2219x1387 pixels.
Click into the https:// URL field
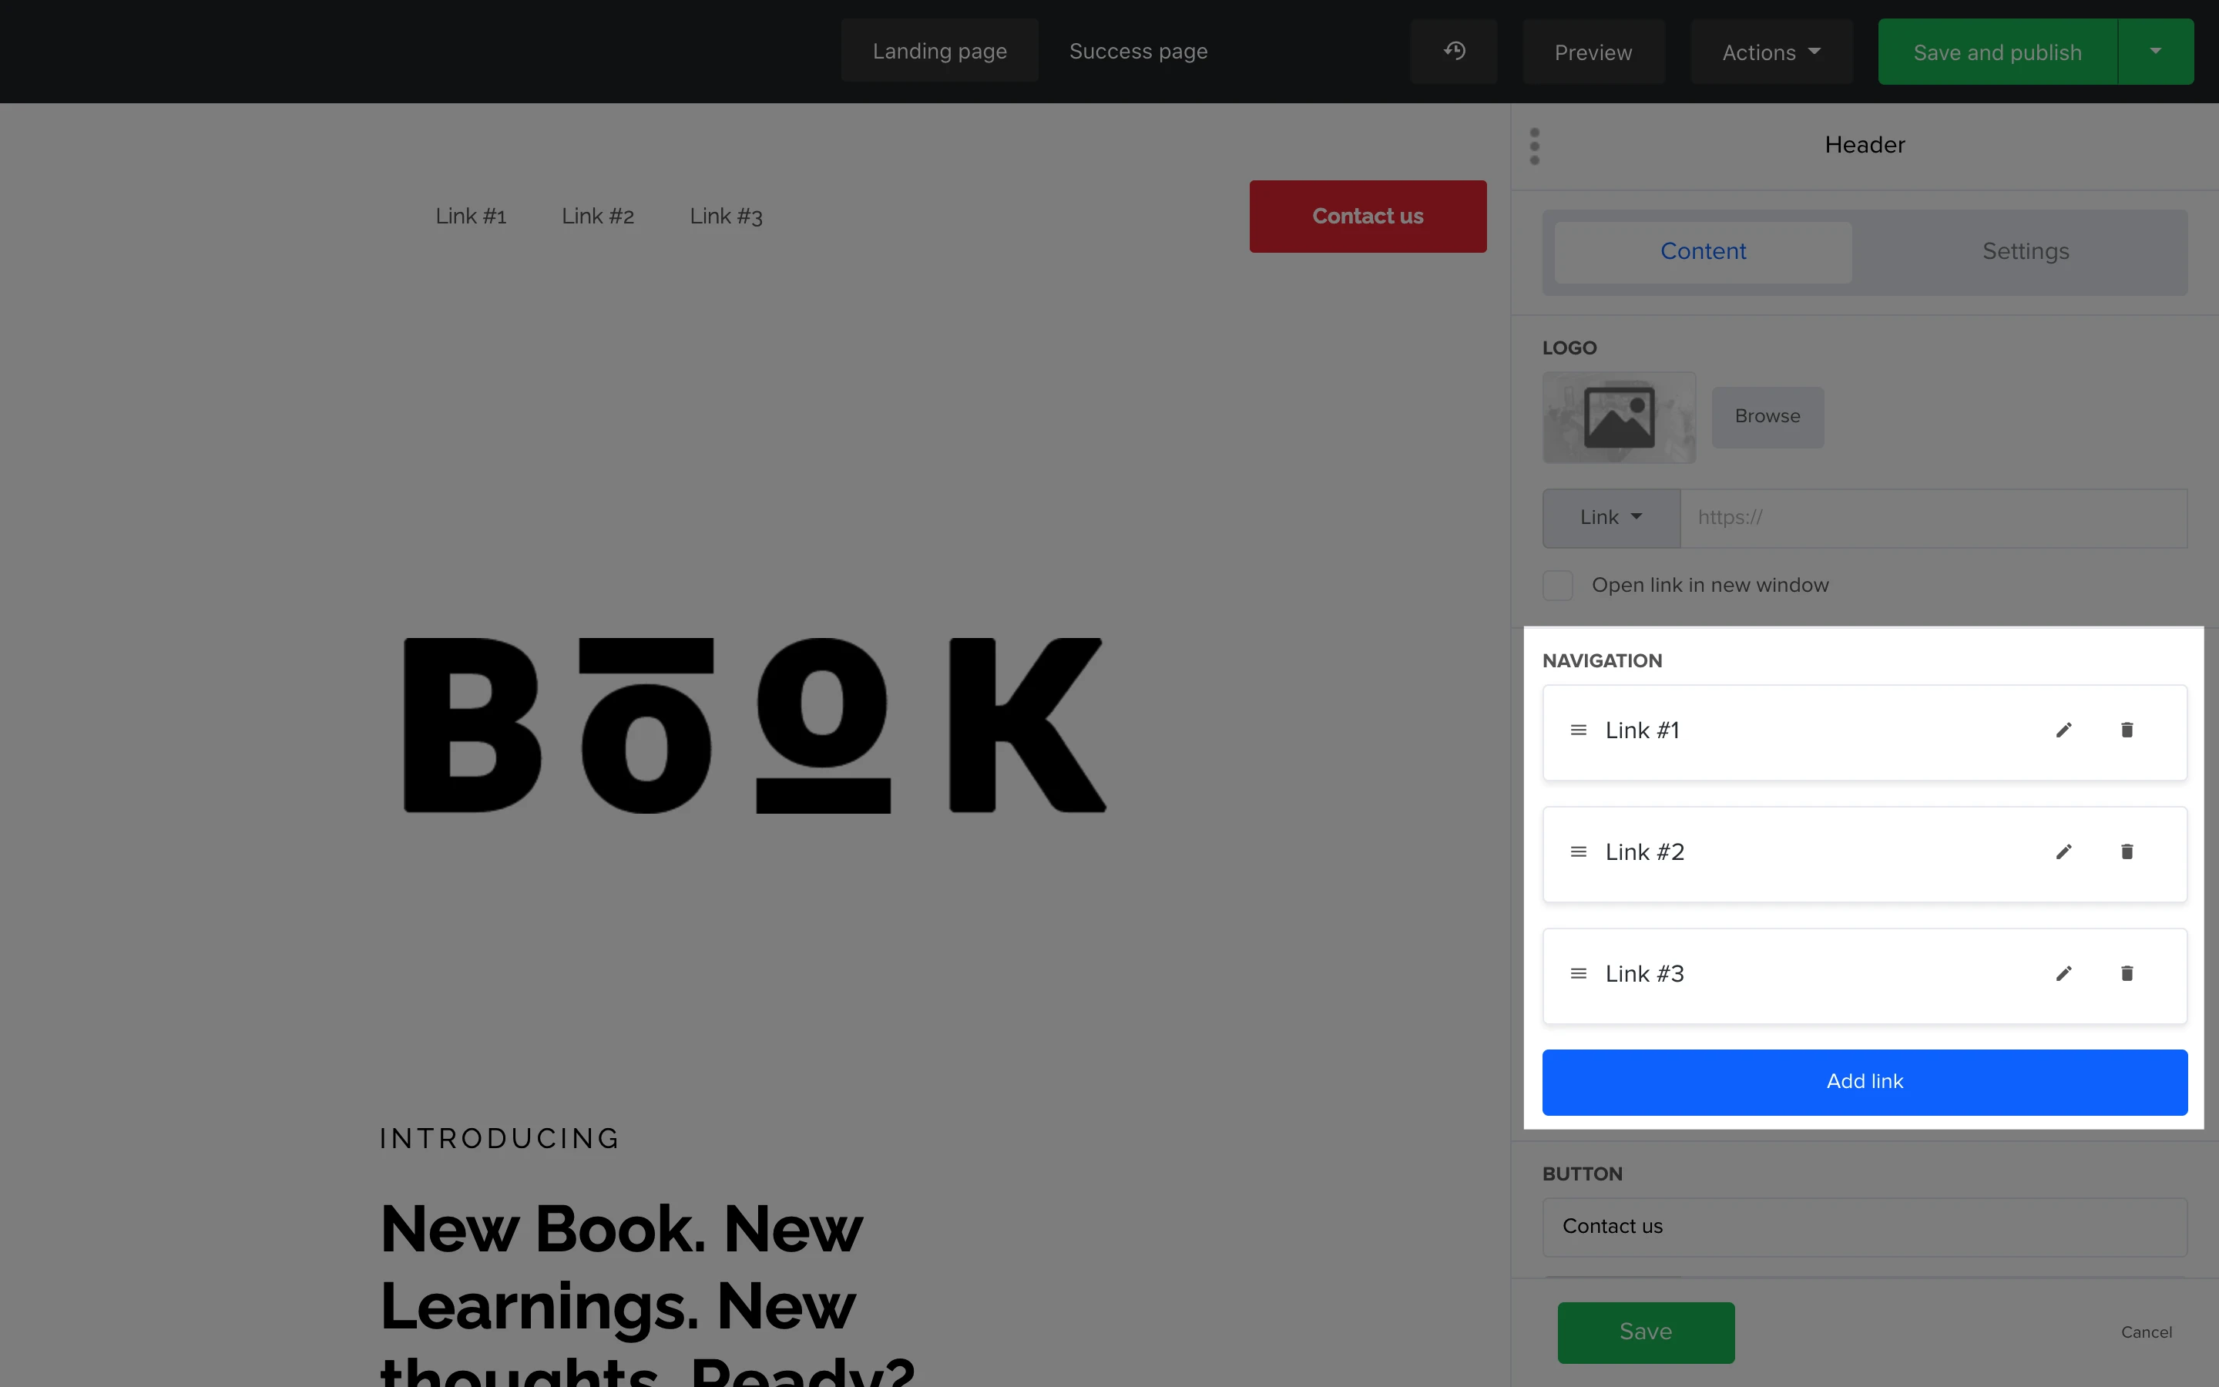click(x=1932, y=517)
